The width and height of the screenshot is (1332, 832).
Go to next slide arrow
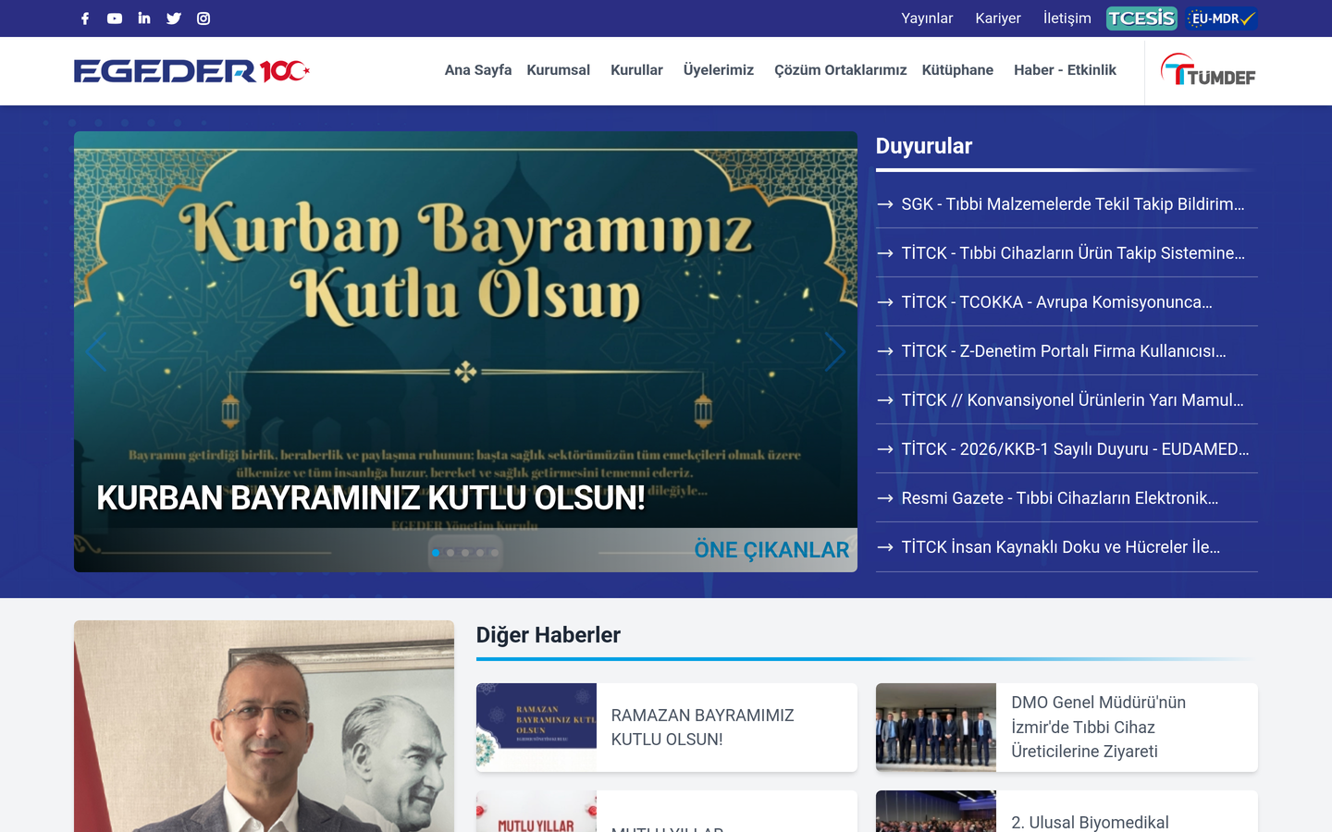(x=835, y=351)
